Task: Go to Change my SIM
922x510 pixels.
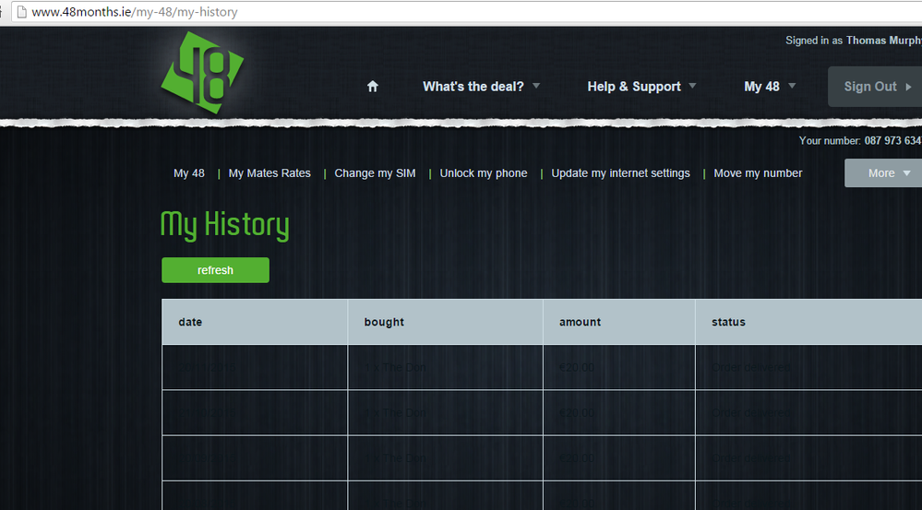Action: [x=375, y=173]
